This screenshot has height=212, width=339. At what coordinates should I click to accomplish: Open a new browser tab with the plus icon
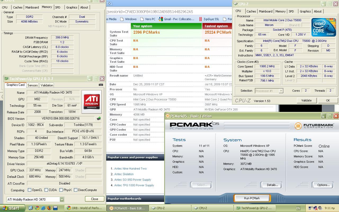[x=109, y=3]
